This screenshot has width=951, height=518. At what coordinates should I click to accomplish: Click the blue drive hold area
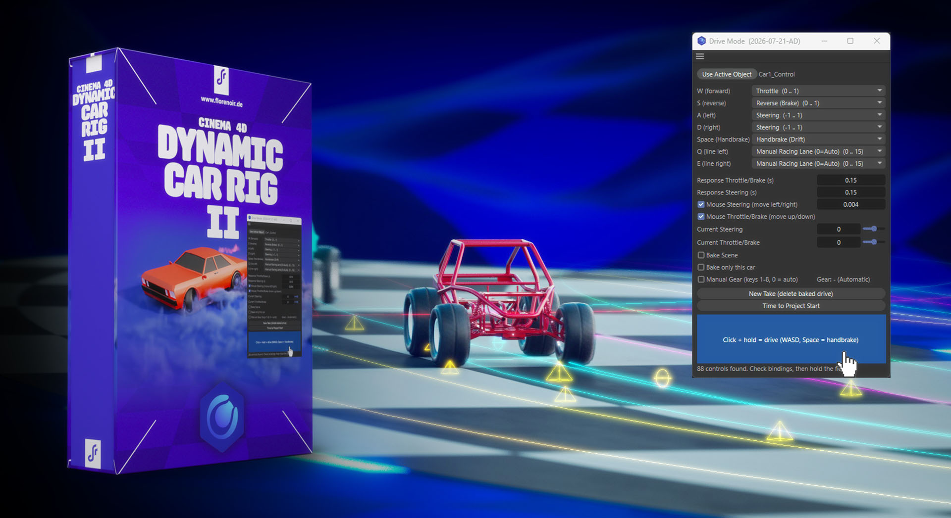(791, 339)
